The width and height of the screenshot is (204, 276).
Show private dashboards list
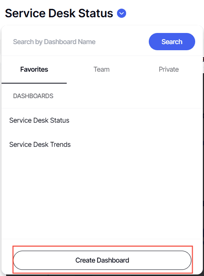[x=169, y=69]
